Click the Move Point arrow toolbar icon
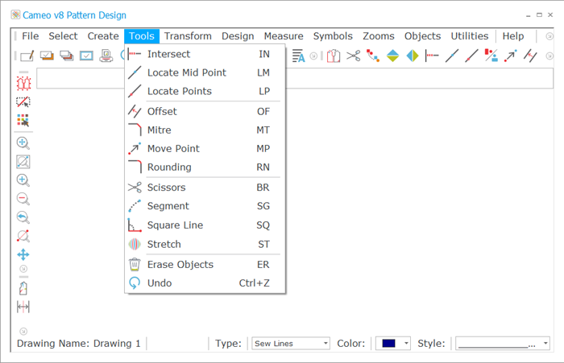The height and width of the screenshot is (363, 564). (x=511, y=56)
